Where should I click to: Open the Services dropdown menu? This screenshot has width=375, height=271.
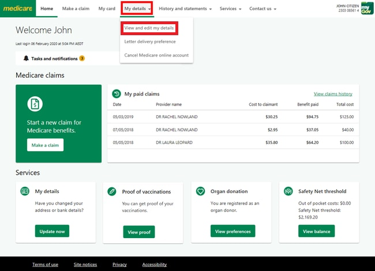pyautogui.click(x=230, y=9)
